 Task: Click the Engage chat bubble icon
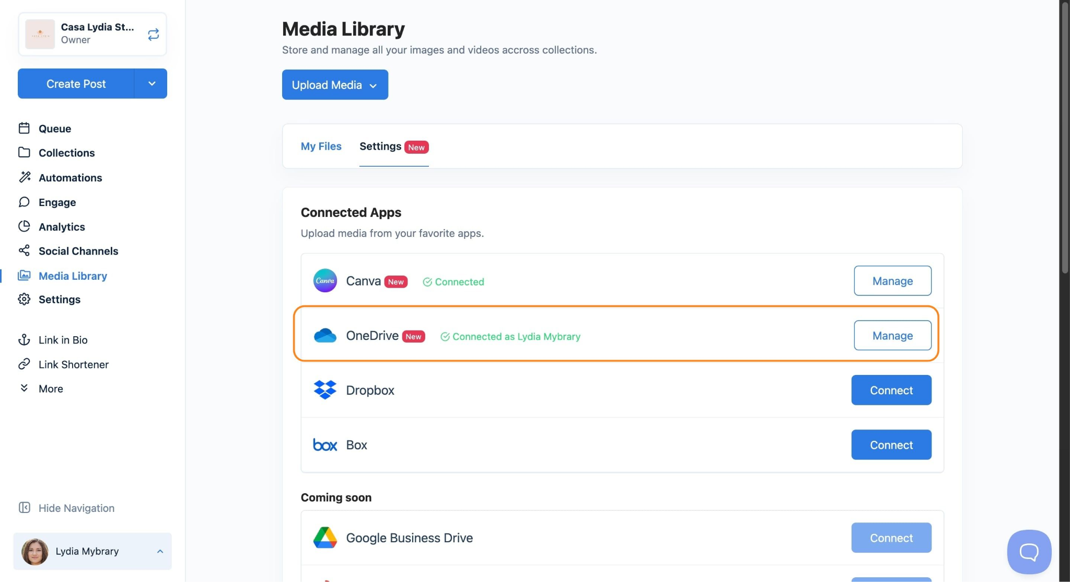[24, 202]
